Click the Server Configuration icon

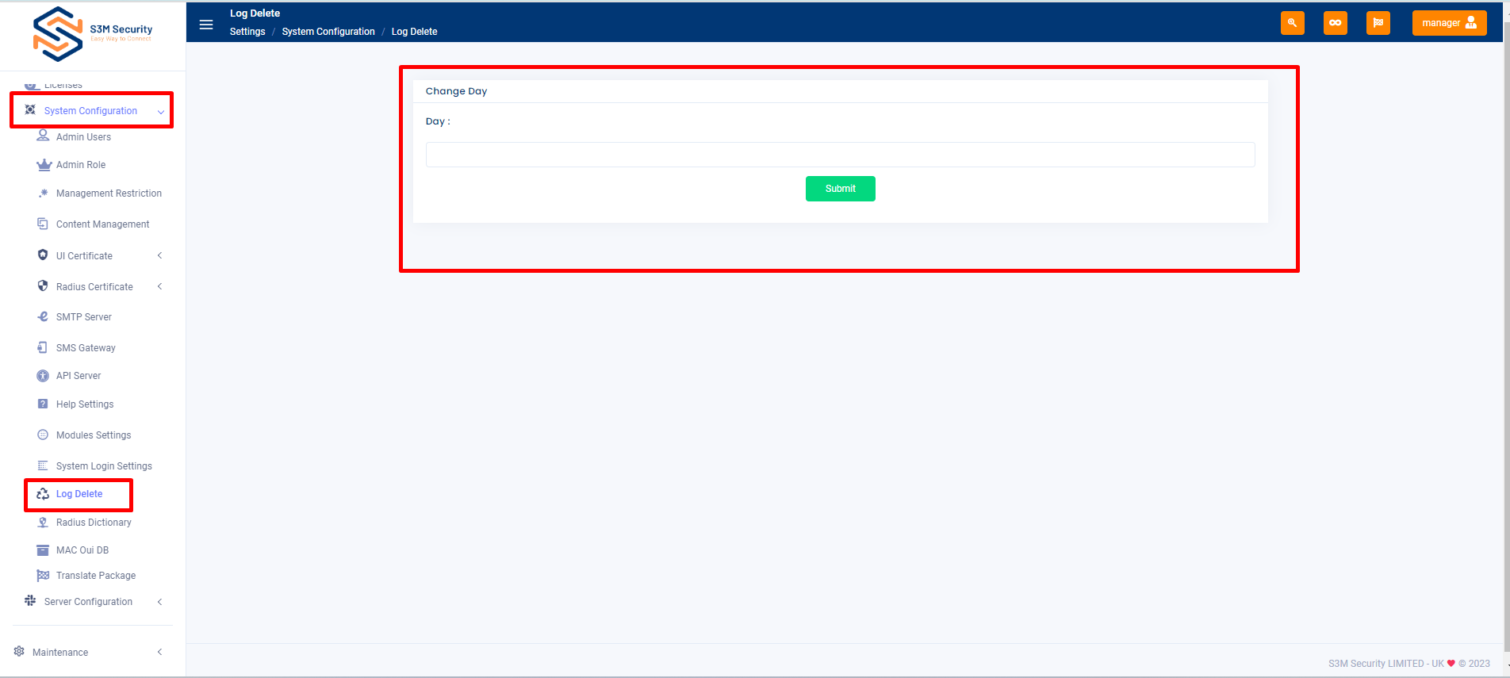pyautogui.click(x=30, y=601)
